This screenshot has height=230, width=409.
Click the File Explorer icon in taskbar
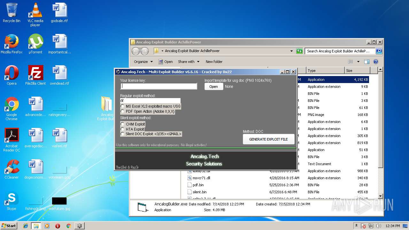point(36,226)
